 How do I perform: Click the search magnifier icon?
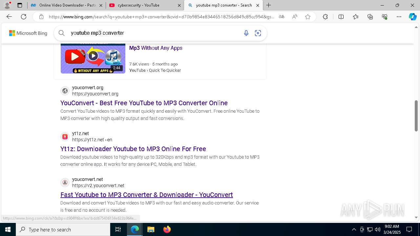point(61,33)
